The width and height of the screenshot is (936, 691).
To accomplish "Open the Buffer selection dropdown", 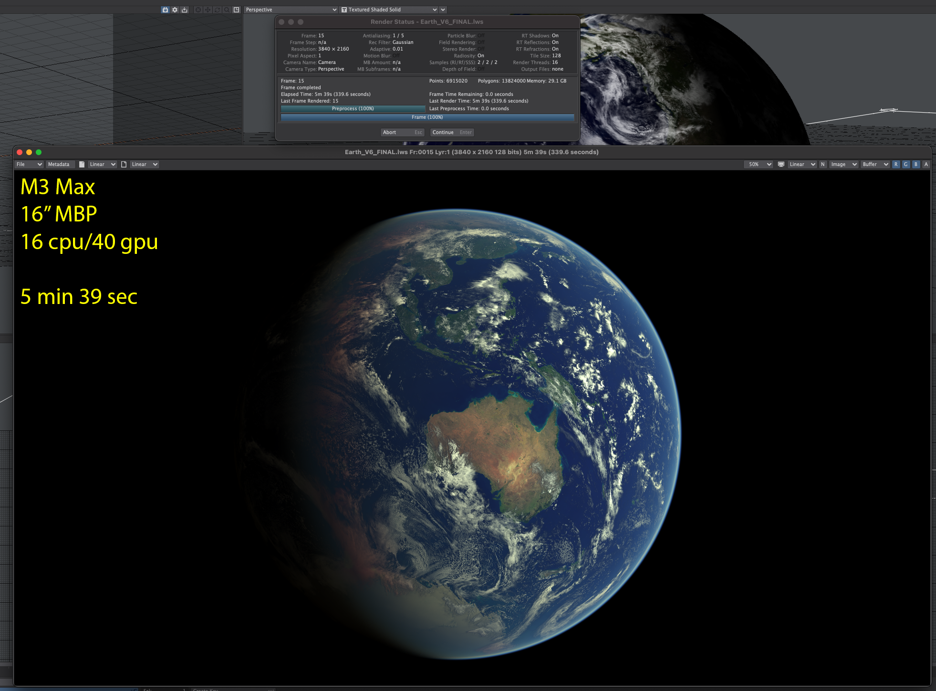I will (x=875, y=164).
